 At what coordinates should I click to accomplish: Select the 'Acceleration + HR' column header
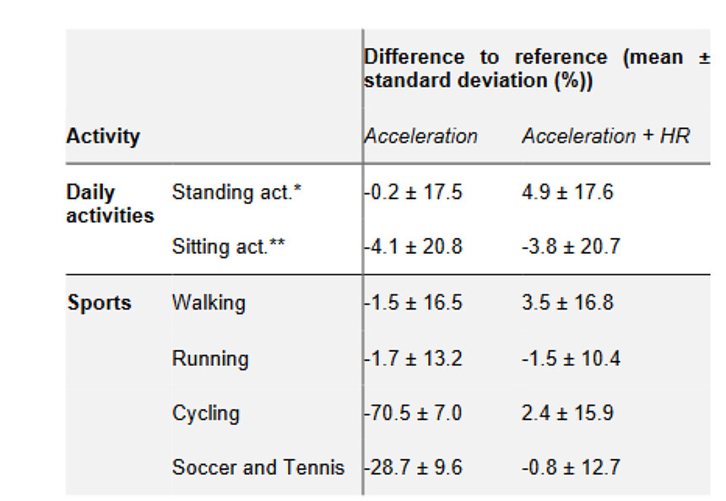[605, 136]
